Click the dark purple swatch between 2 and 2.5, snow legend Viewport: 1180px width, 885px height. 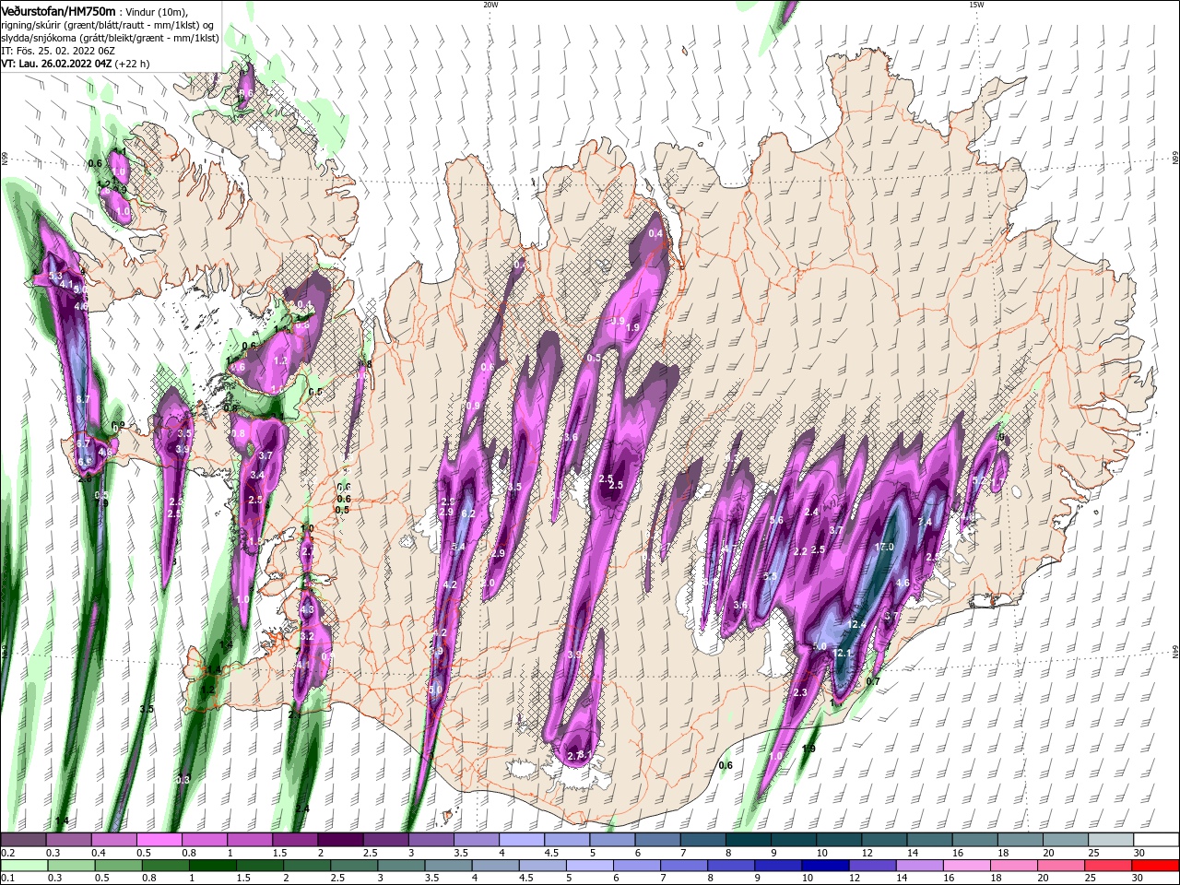click(x=340, y=840)
